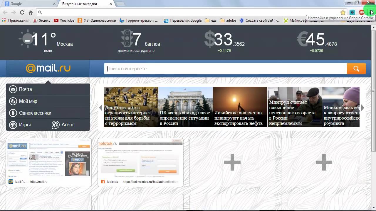Image resolution: width=376 pixels, height=211 pixels.
Task: Click the dollar exchange rate widget
Action: [225, 42]
